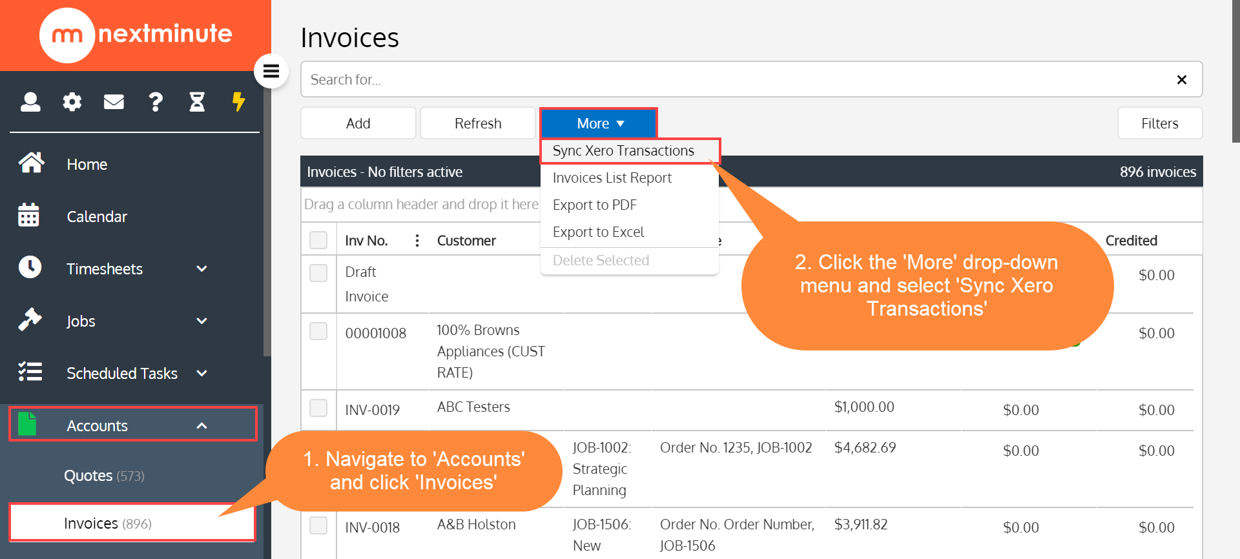Click the Refresh button

point(478,123)
